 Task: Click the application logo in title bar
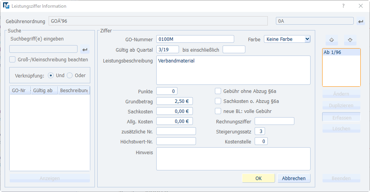click(6, 5)
